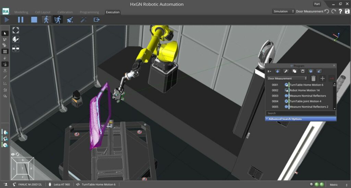Expand Advanced Search Options
The height and width of the screenshot is (188, 351).
[285, 119]
